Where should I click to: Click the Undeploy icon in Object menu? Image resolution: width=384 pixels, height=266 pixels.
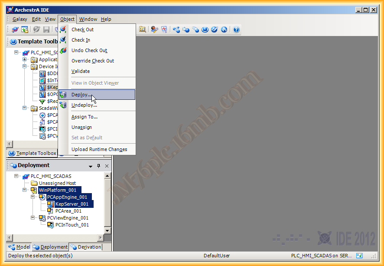(x=63, y=105)
